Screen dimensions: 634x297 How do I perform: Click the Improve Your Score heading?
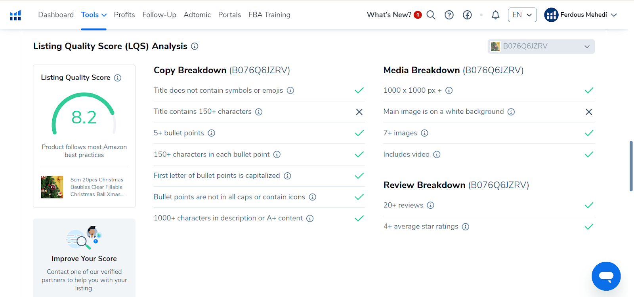(84, 259)
